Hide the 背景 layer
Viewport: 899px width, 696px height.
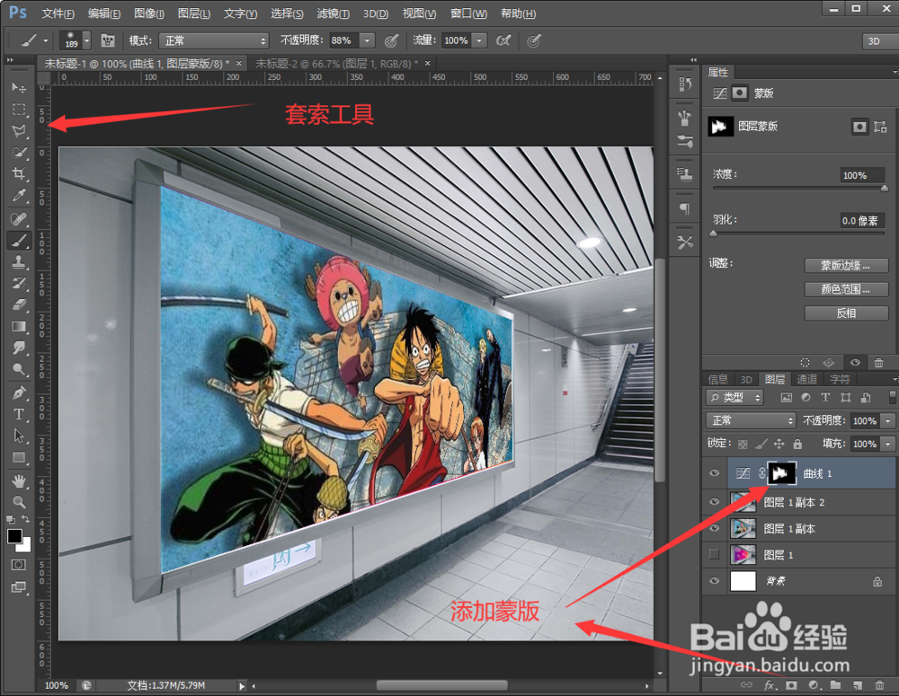coord(715,581)
